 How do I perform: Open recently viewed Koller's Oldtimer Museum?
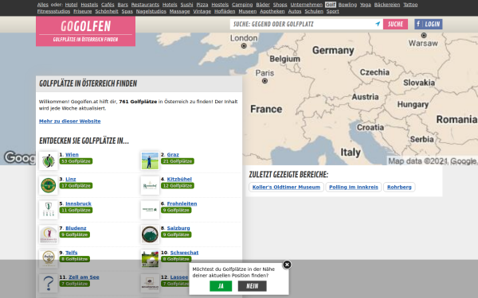click(286, 187)
